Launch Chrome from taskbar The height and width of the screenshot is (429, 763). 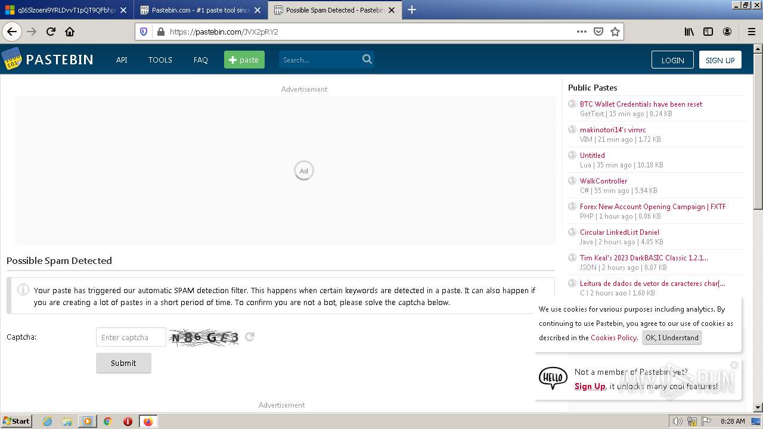[x=108, y=421]
